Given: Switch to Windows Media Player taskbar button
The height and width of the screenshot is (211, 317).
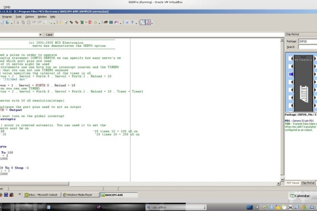Looking at the screenshot, I should point(80,195).
